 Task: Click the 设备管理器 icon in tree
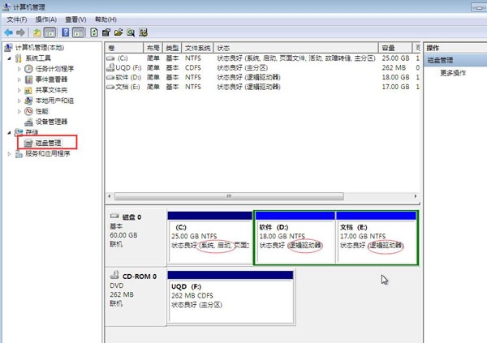point(28,122)
